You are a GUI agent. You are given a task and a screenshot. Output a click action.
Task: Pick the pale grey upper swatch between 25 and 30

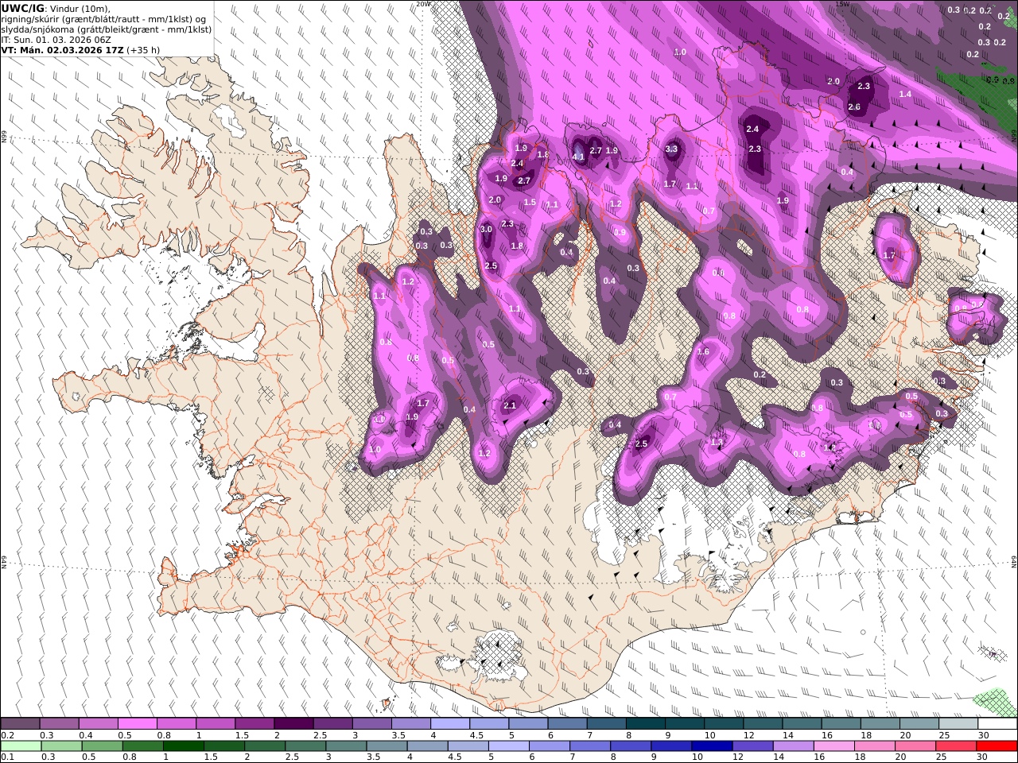(957, 723)
